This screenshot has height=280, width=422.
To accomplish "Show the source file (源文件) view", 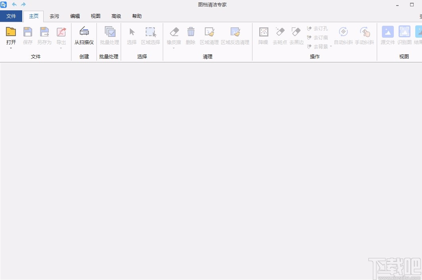I will coord(387,36).
